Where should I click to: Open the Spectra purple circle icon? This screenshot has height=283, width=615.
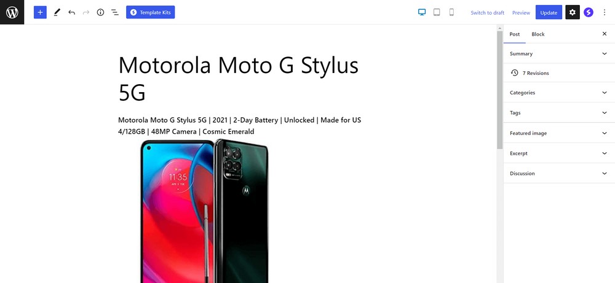pyautogui.click(x=589, y=12)
